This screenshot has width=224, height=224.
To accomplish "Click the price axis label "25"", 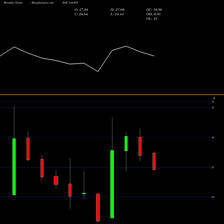I will (x=213, y=167).
